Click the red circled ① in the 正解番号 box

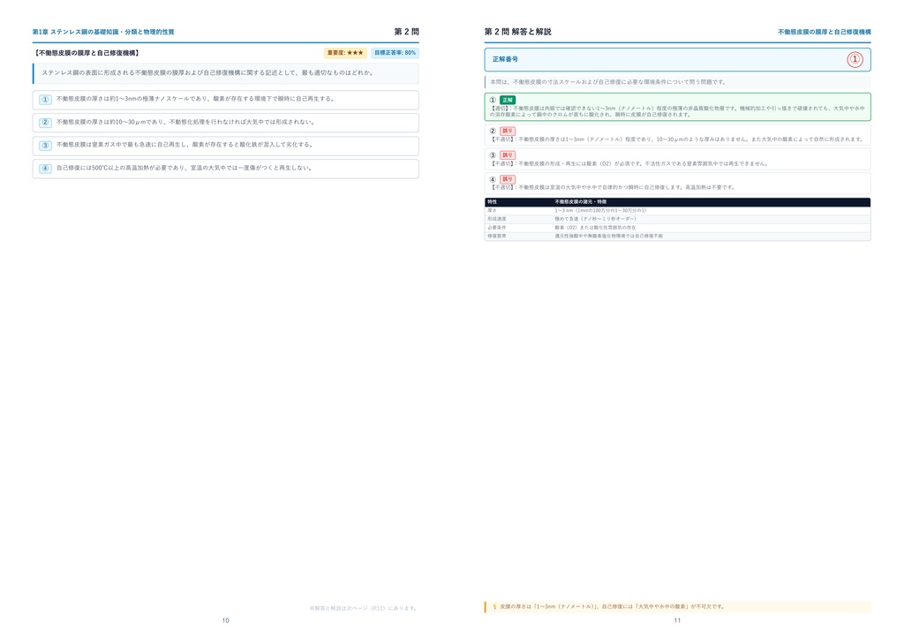855,59
